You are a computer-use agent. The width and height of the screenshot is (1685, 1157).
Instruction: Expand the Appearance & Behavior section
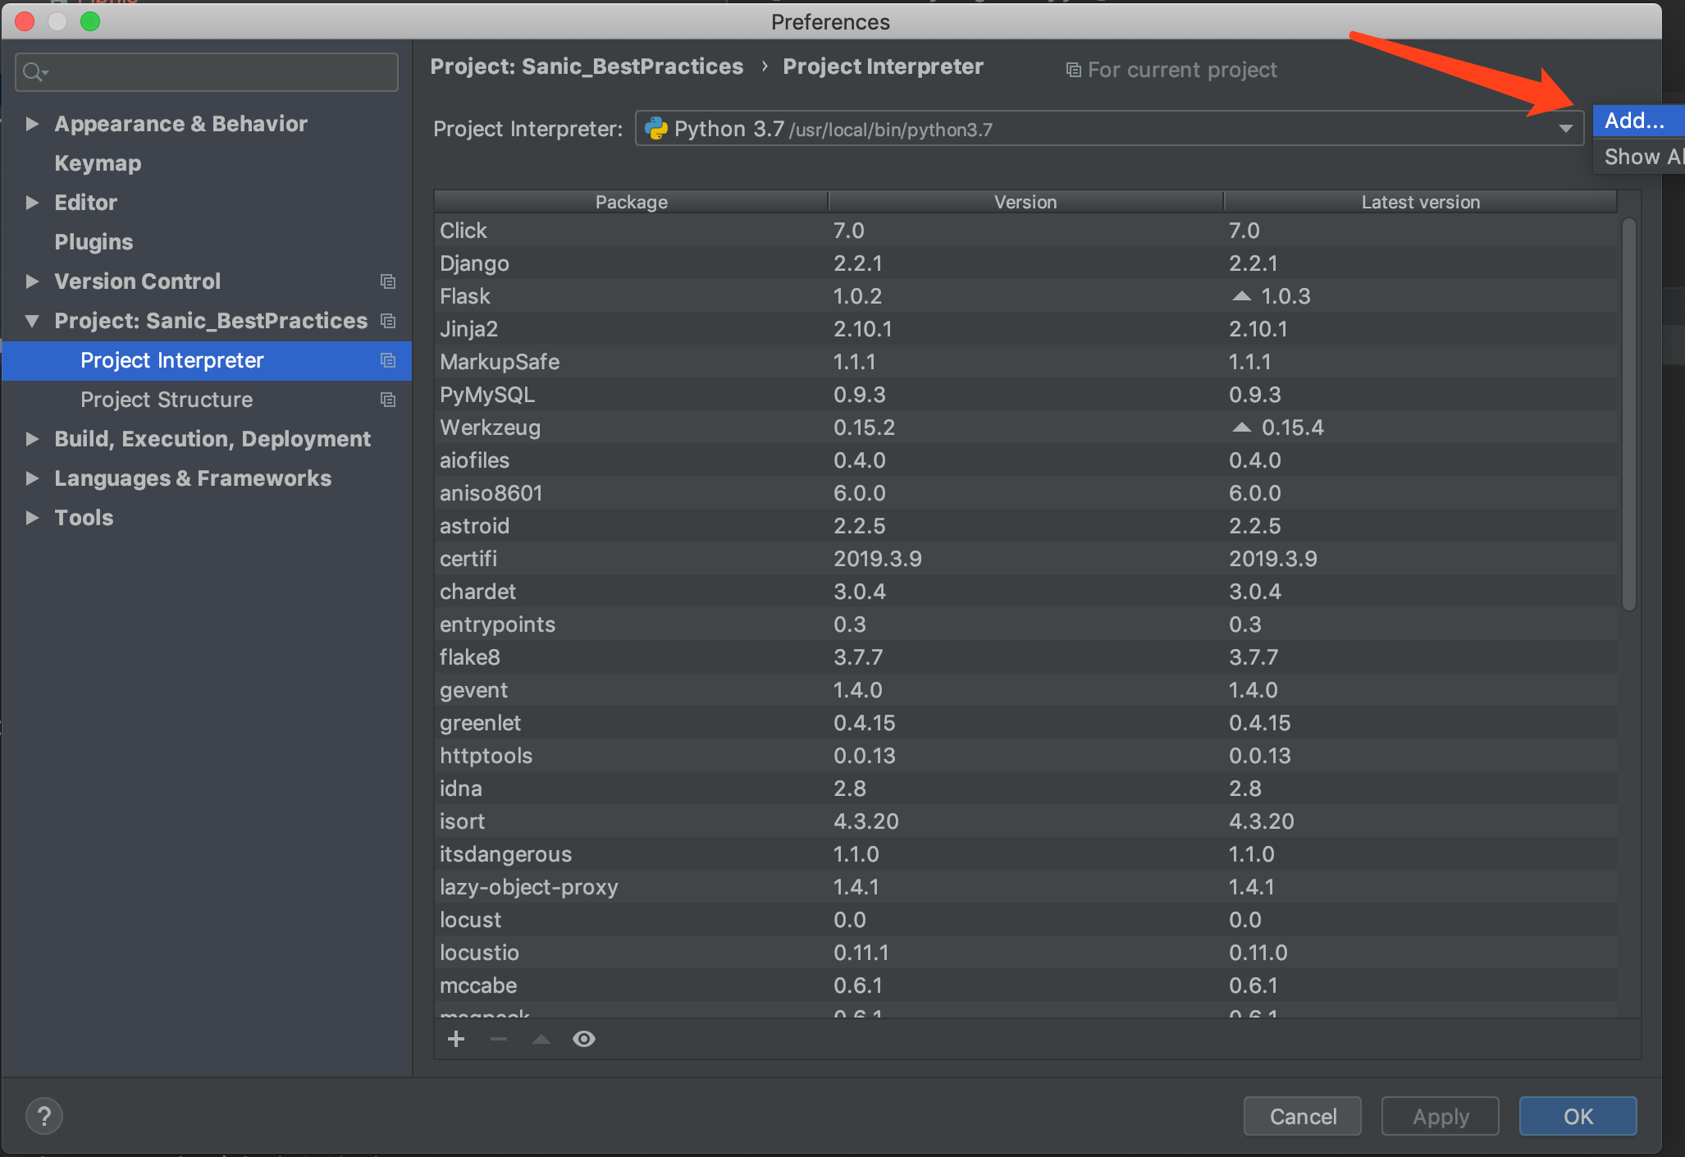[32, 124]
